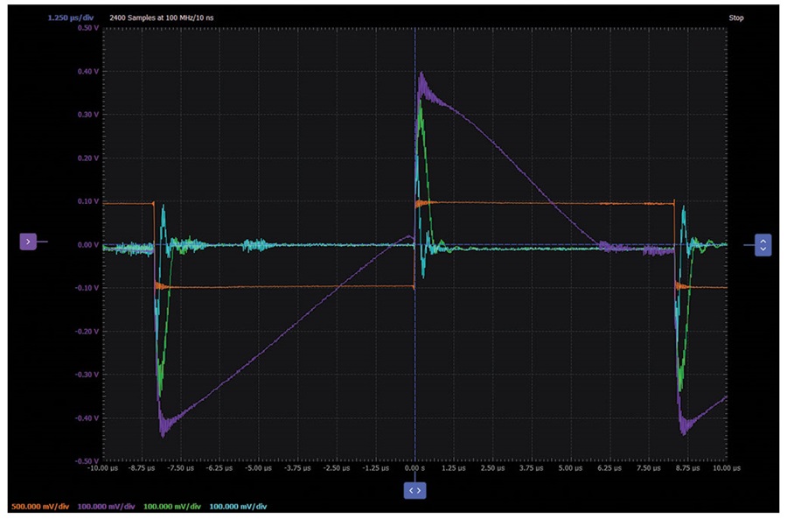The width and height of the screenshot is (787, 519).
Task: Click the Stop acquisition status label
Action: (x=736, y=18)
